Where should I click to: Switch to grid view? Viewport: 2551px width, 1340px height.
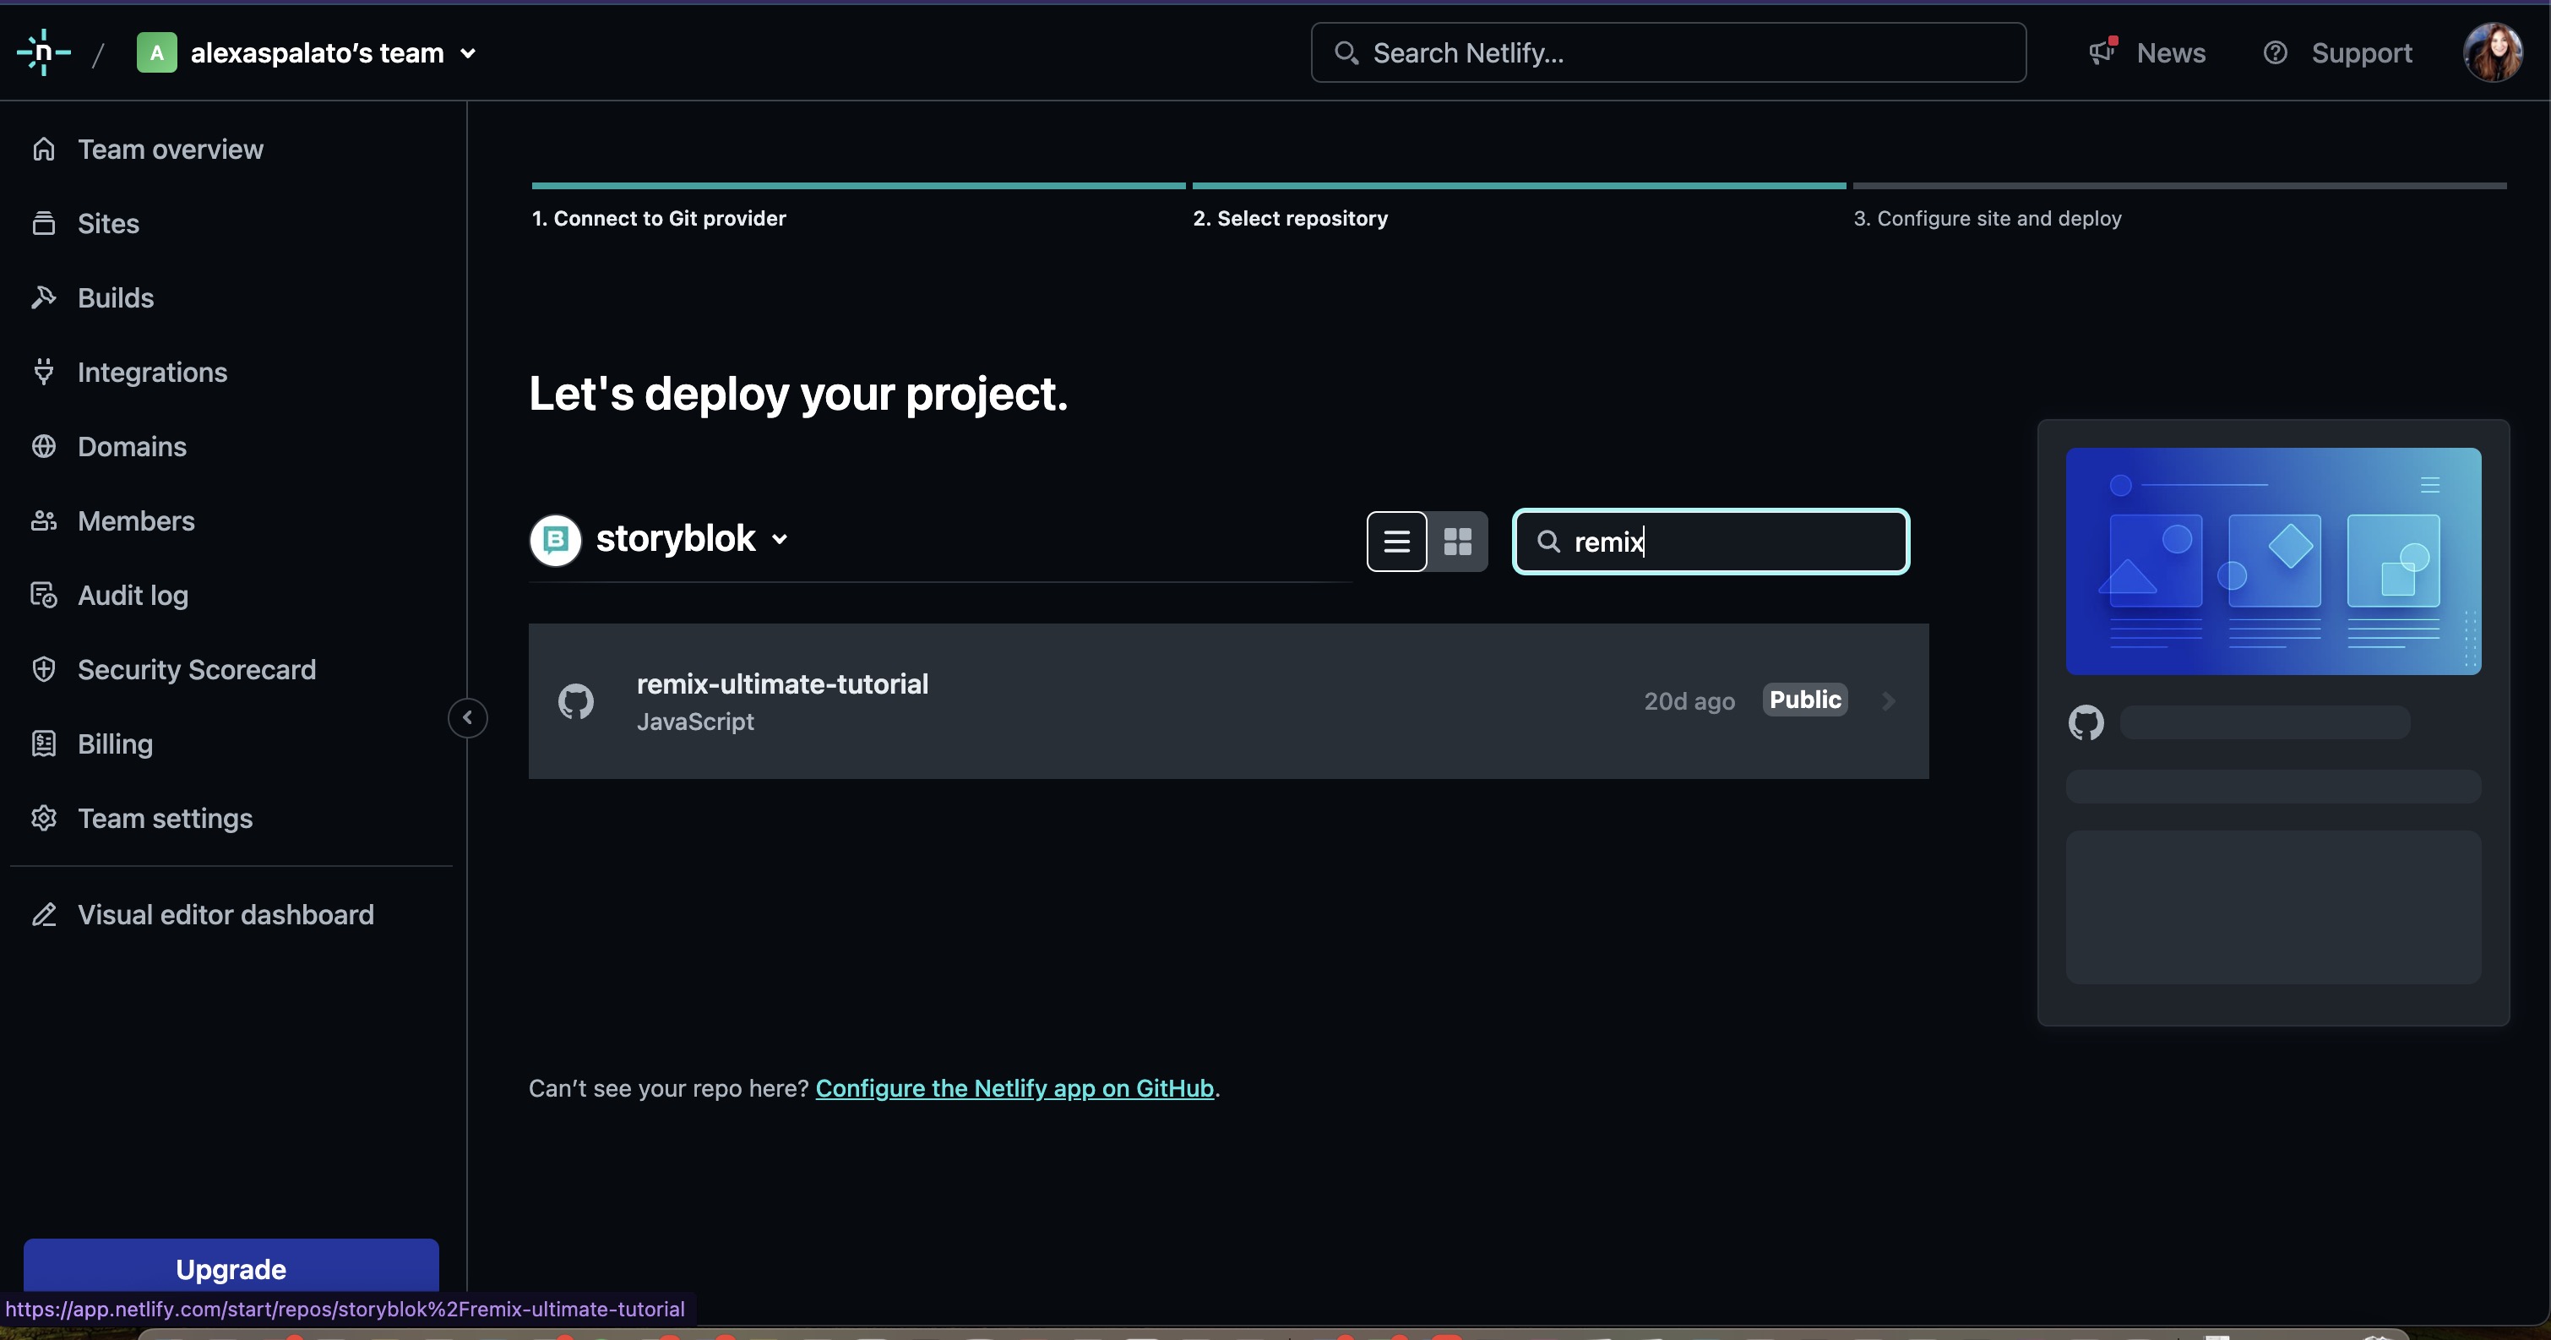click(x=1457, y=541)
